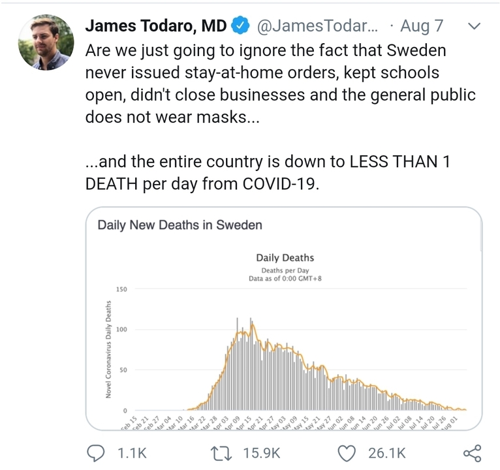Open the share tweet icon
Screen dimensions: 500x470
click(472, 453)
